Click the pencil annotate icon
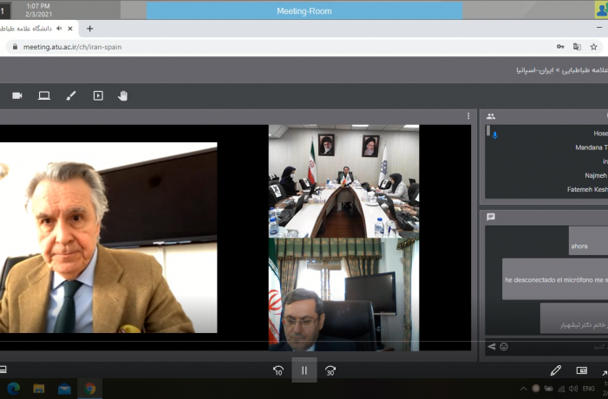608x399 pixels. [556, 370]
